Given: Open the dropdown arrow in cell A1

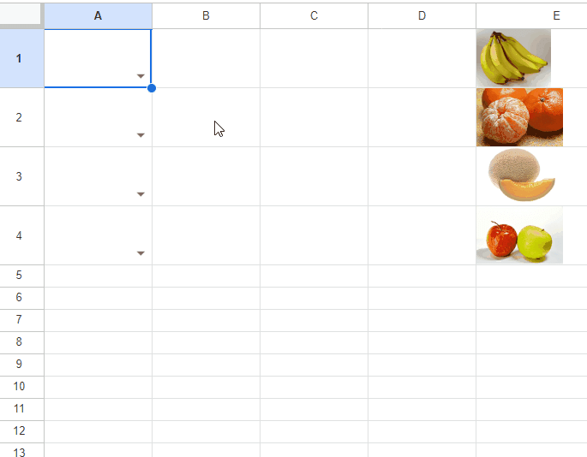Looking at the screenshot, I should point(141,76).
